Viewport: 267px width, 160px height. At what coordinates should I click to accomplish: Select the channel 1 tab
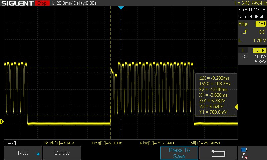point(243,50)
